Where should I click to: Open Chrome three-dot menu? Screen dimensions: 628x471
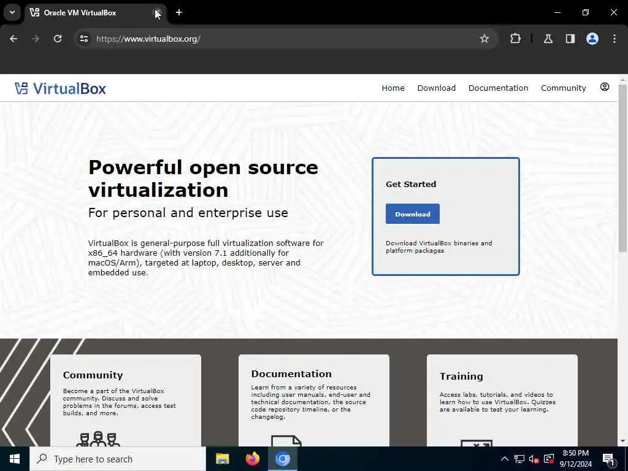pyautogui.click(x=615, y=39)
